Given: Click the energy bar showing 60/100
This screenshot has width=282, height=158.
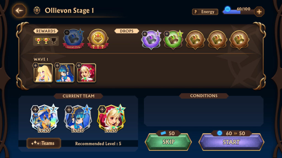Looking at the screenshot, I should click(x=238, y=10).
